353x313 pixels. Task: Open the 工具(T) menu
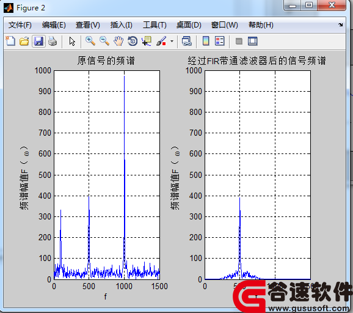coord(155,25)
